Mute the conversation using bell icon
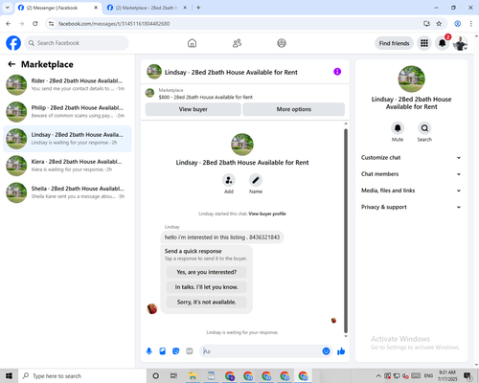The width and height of the screenshot is (479, 383). click(x=398, y=128)
